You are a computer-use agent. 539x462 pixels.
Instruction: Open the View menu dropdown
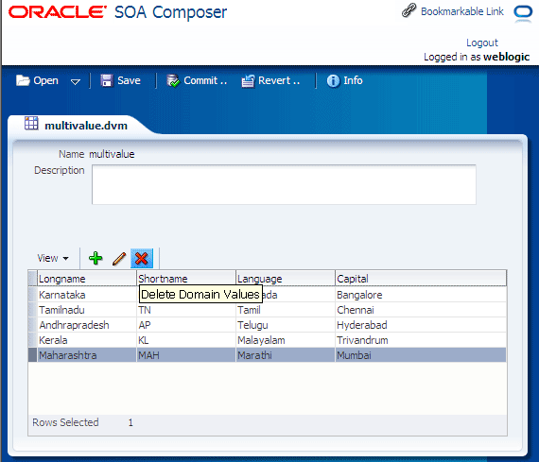[53, 258]
